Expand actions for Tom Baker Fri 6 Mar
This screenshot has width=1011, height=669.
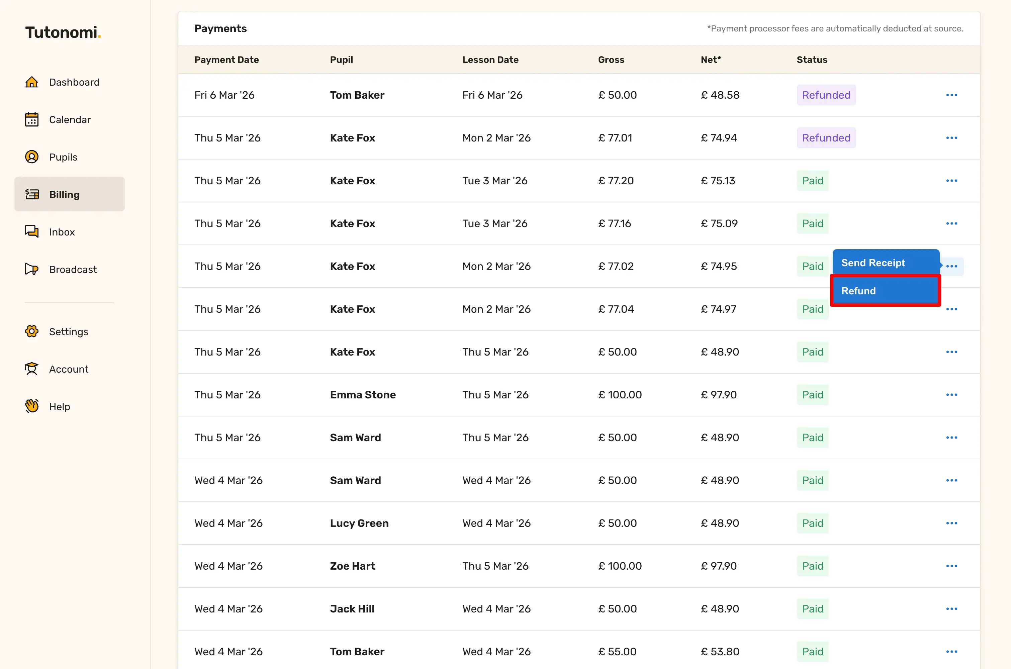pyautogui.click(x=951, y=95)
